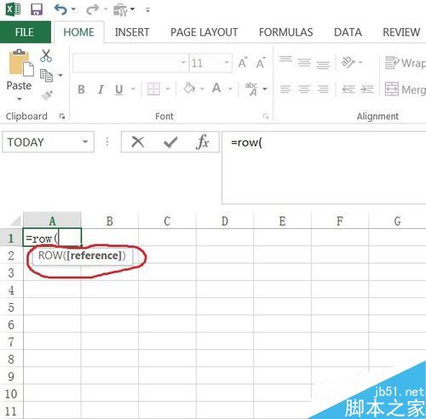Screen dimensions: 426x419
Task: Click the Save icon in quick access toolbar
Action: pyautogui.click(x=37, y=9)
